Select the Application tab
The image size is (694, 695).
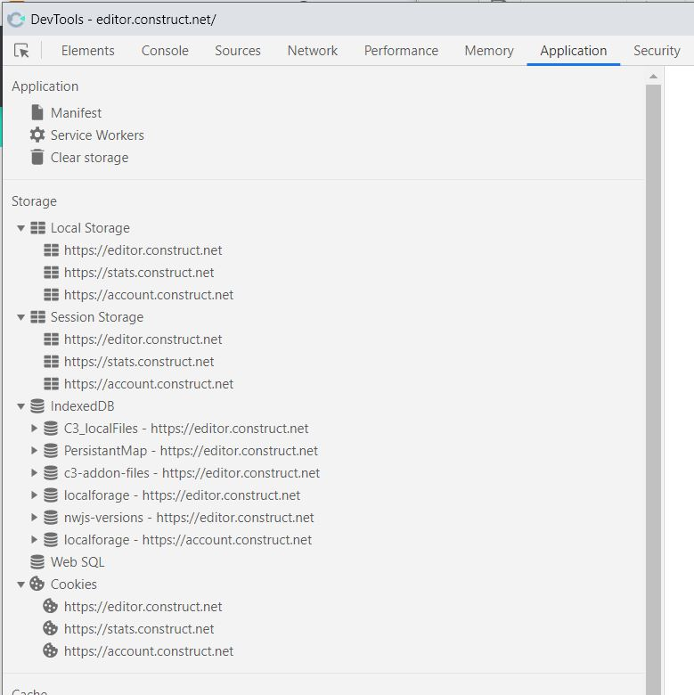pos(574,51)
